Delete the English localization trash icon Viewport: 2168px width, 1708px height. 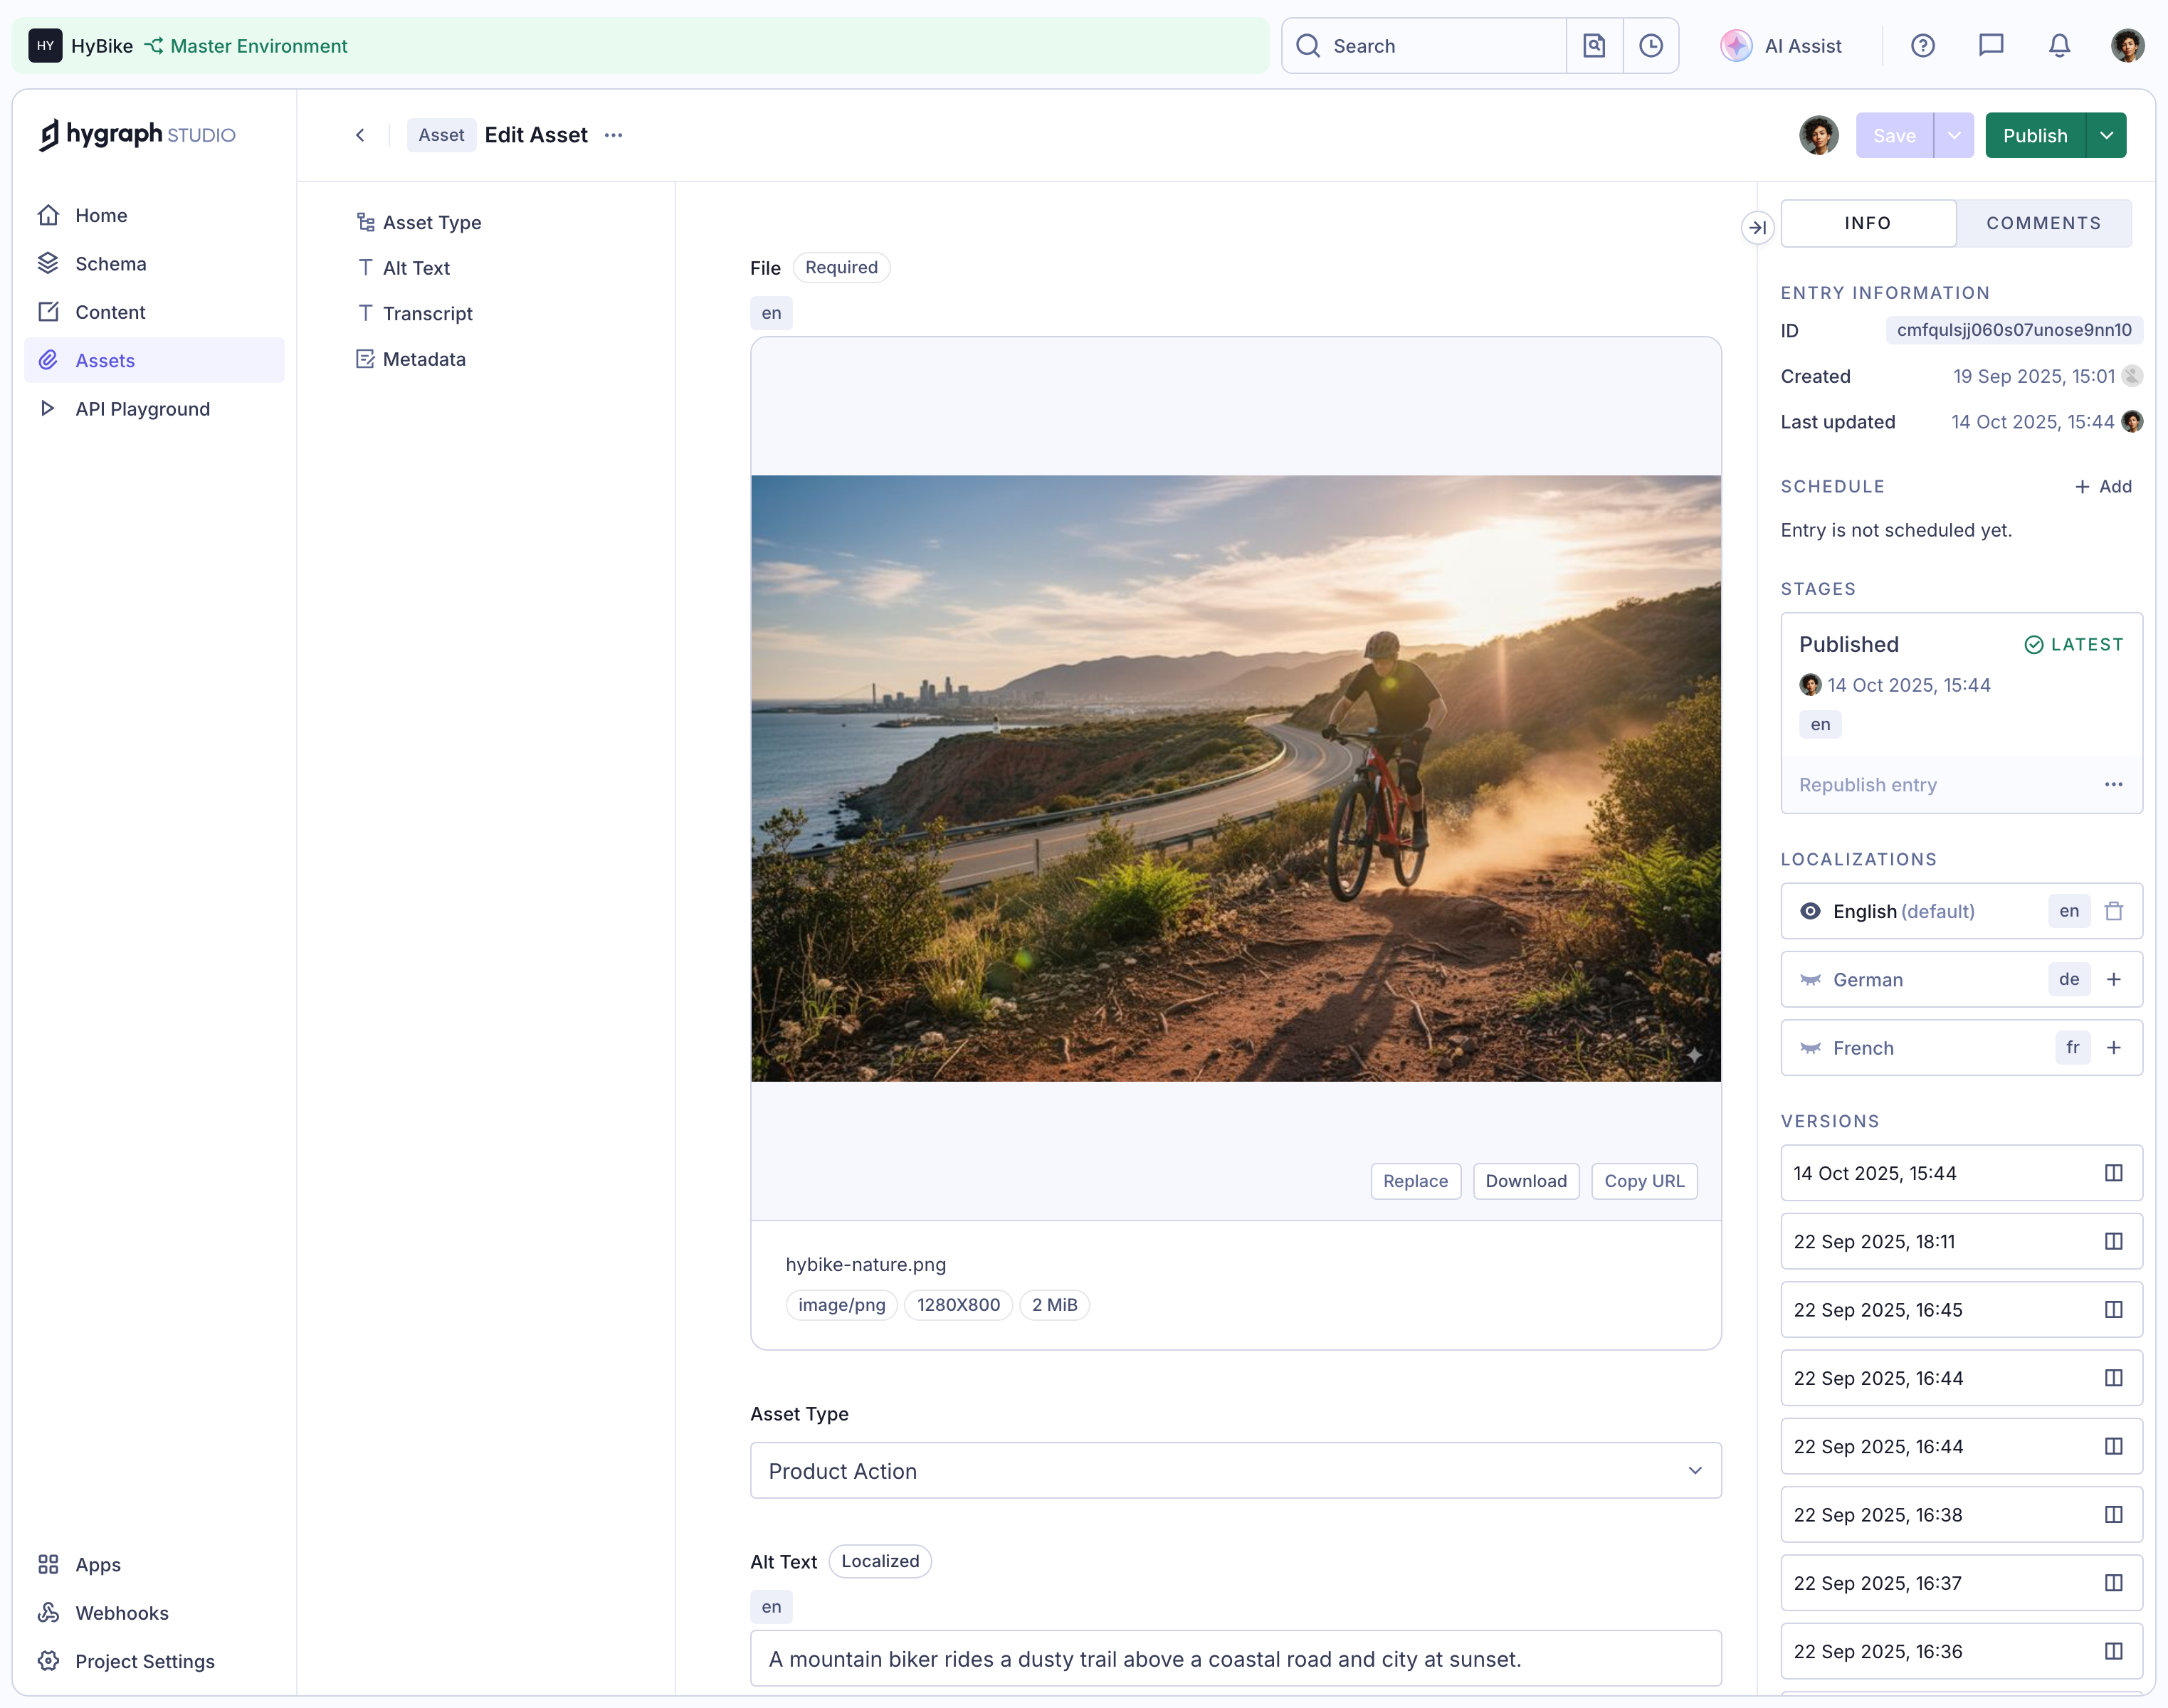[x=2114, y=911]
